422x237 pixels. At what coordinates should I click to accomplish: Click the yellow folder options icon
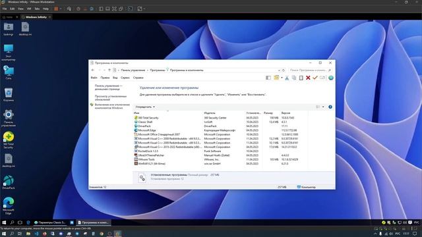(x=276, y=78)
